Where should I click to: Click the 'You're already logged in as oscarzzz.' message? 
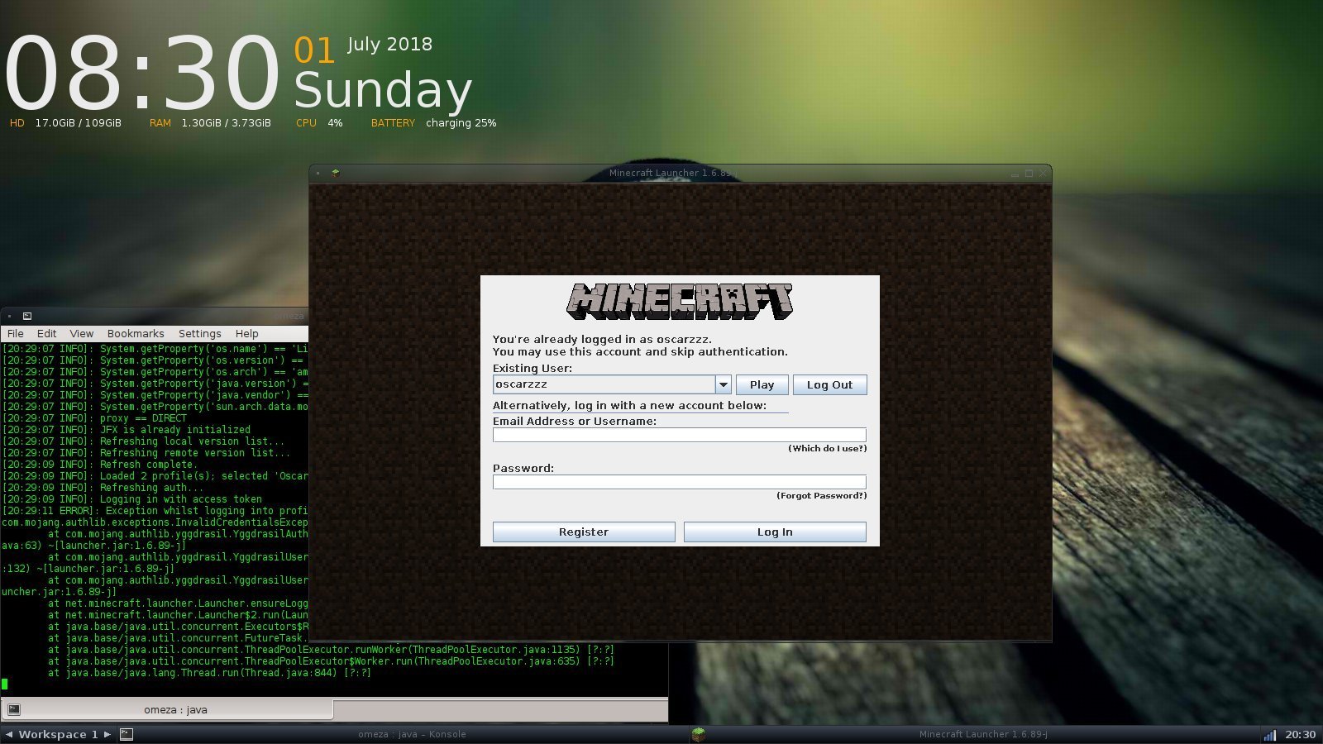click(x=602, y=339)
